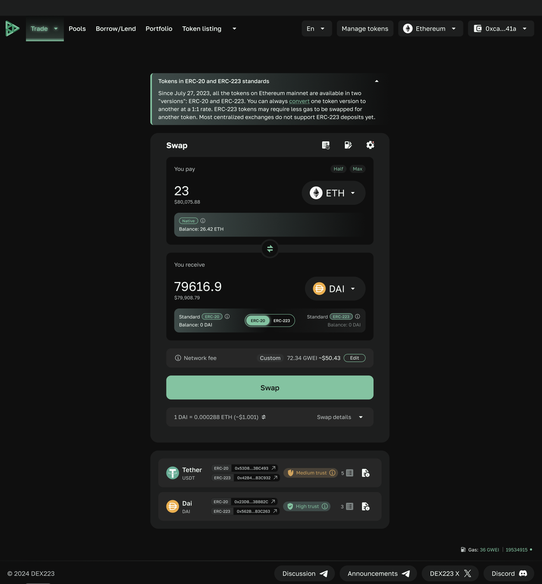Screen dimensions: 542x584
Task: Open the Discussion Telegram link
Action: click(x=305, y=573)
